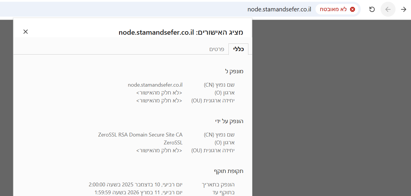Click the red not-secure warning icon
The height and width of the screenshot is (196, 411).
(x=352, y=9)
